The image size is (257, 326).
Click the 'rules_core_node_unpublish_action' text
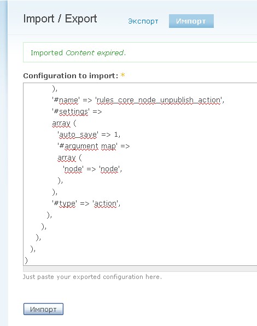(x=159, y=100)
